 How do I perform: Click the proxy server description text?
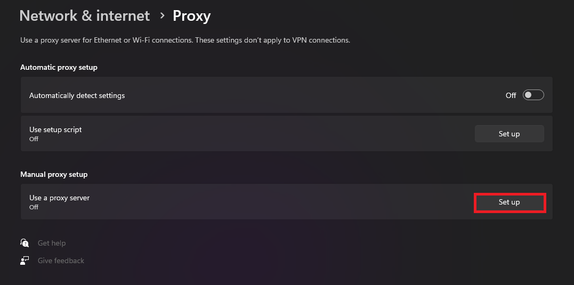pyautogui.click(x=185, y=40)
